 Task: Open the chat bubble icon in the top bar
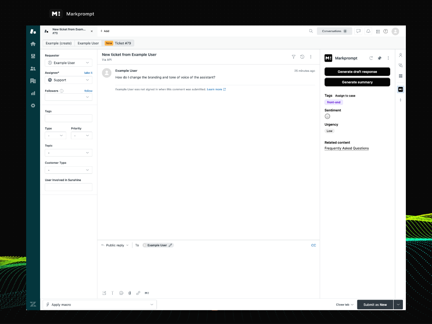tap(358, 31)
